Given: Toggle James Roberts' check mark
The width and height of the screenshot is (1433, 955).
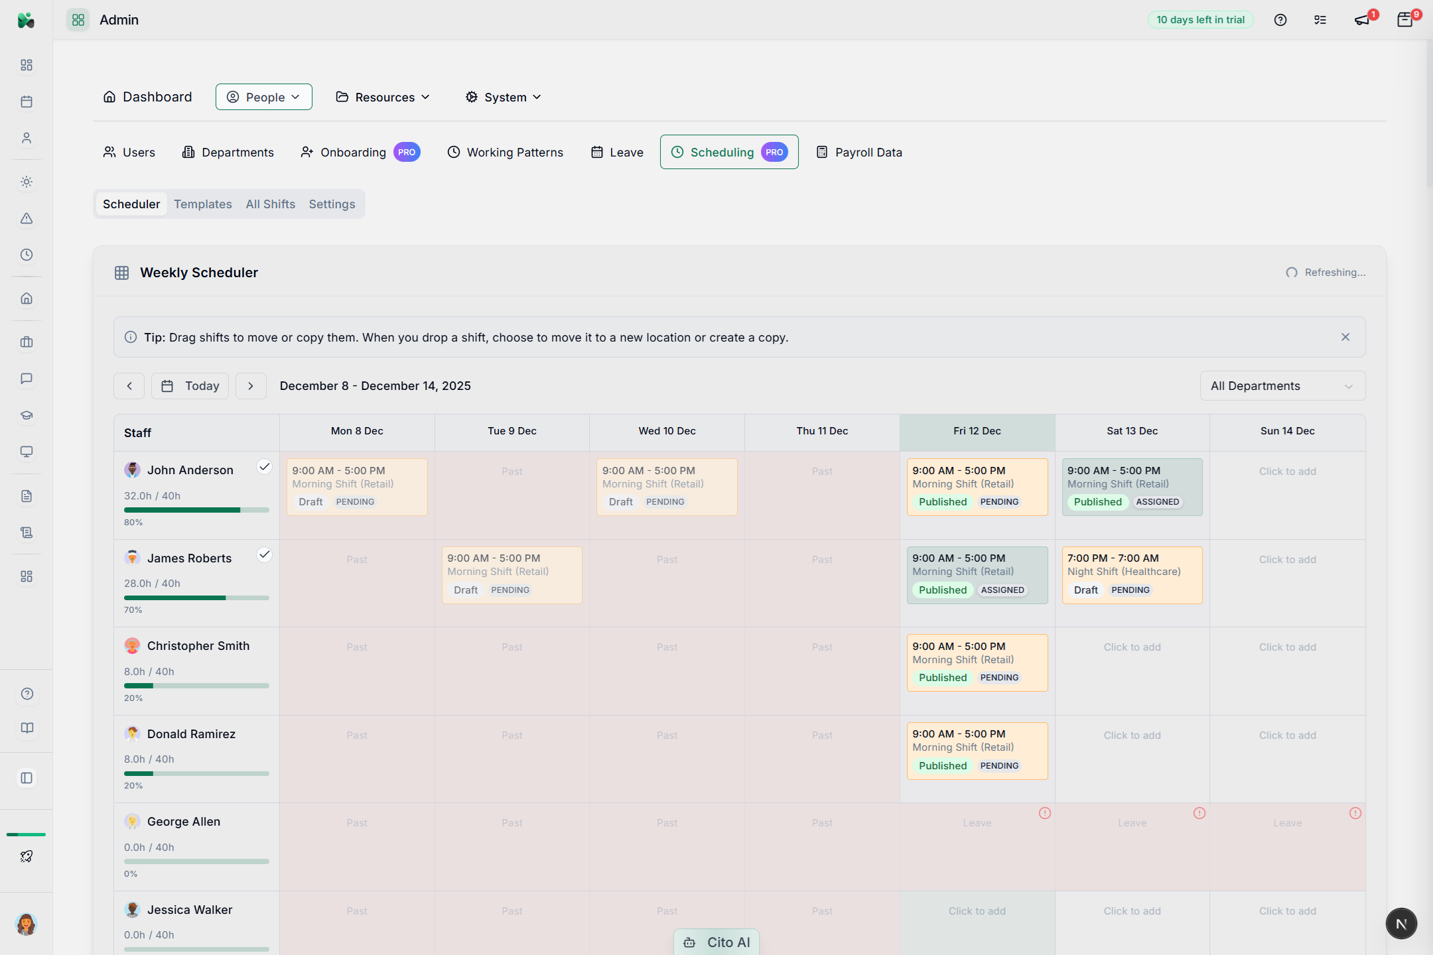Looking at the screenshot, I should coord(264,555).
